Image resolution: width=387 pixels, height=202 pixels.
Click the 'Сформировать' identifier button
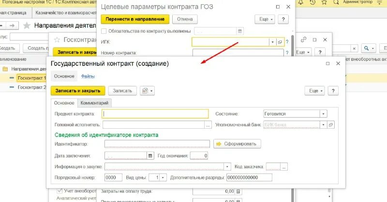click(237, 144)
